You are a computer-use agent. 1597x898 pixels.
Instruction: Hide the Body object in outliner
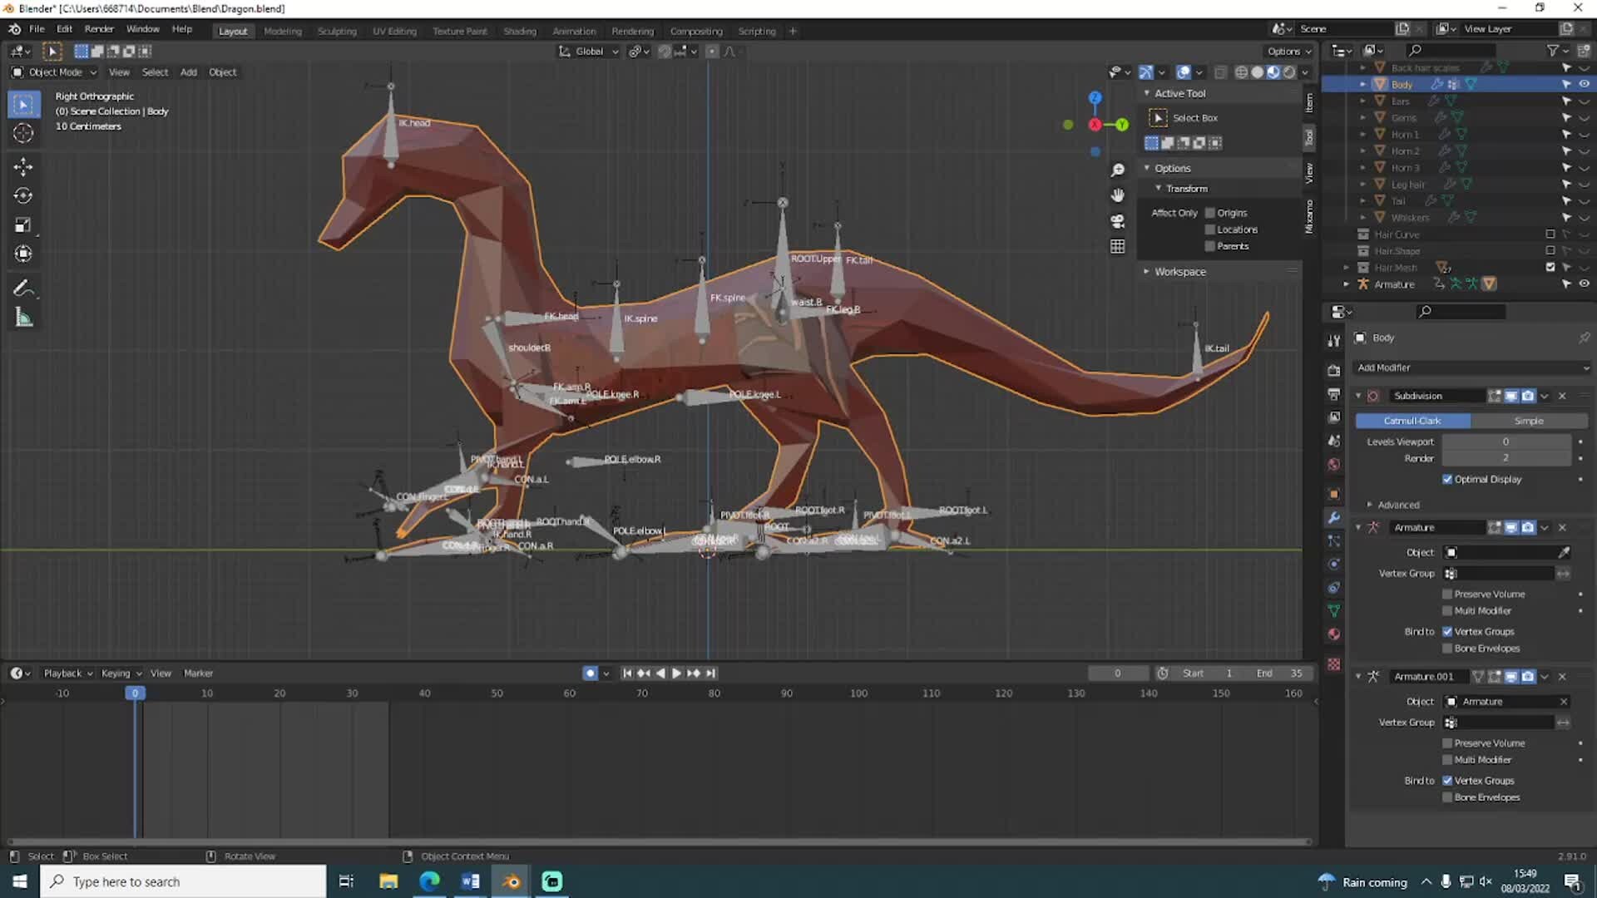1584,84
